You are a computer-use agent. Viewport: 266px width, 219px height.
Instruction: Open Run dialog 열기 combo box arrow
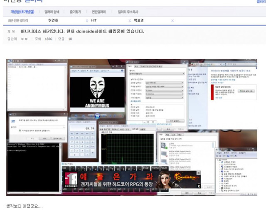click(x=64, y=127)
